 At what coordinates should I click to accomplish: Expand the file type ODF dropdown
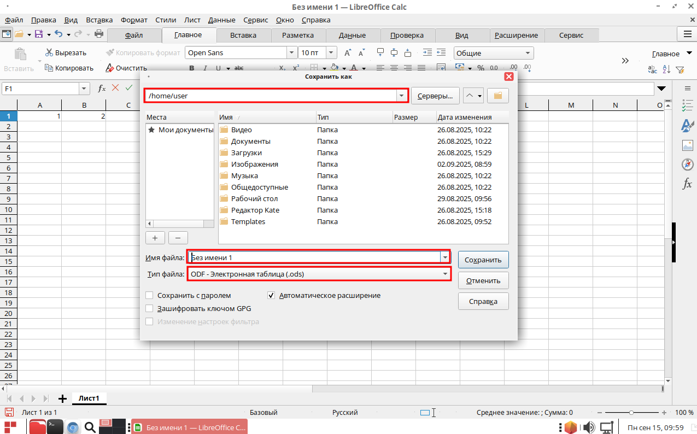(x=445, y=273)
